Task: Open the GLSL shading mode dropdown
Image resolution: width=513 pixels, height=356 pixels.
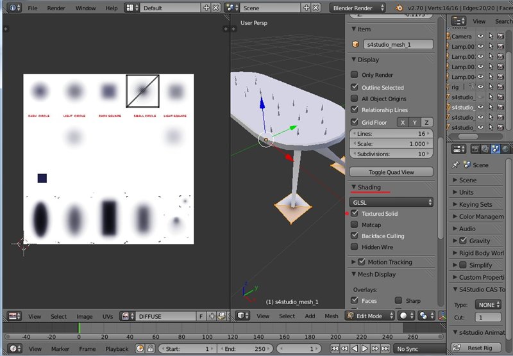Action: coord(391,202)
